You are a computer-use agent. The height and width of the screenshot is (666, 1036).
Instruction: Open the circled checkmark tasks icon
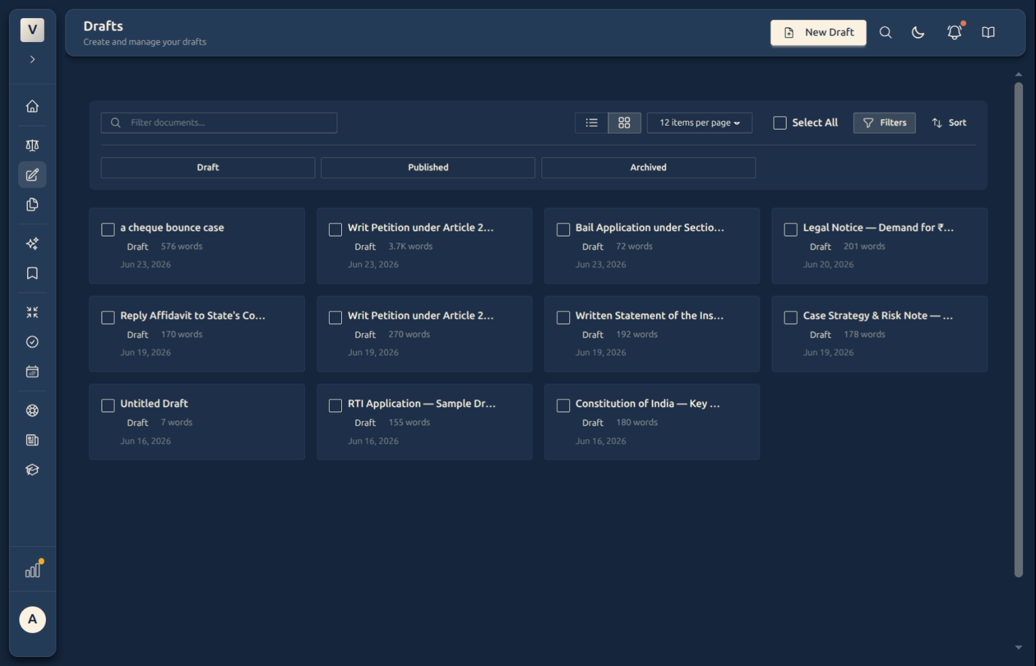(x=32, y=342)
